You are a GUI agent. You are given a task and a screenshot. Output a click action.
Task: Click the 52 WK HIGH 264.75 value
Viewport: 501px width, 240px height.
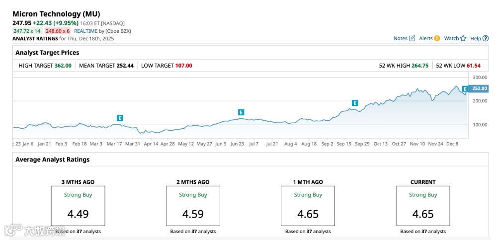[x=419, y=66]
